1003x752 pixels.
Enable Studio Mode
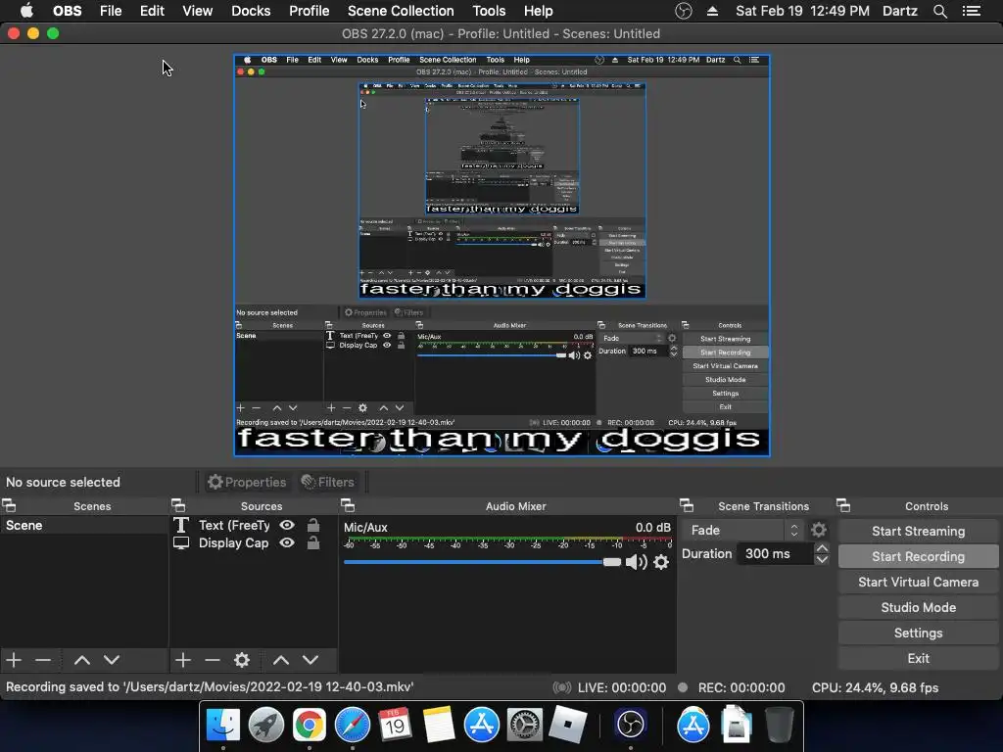coord(918,607)
